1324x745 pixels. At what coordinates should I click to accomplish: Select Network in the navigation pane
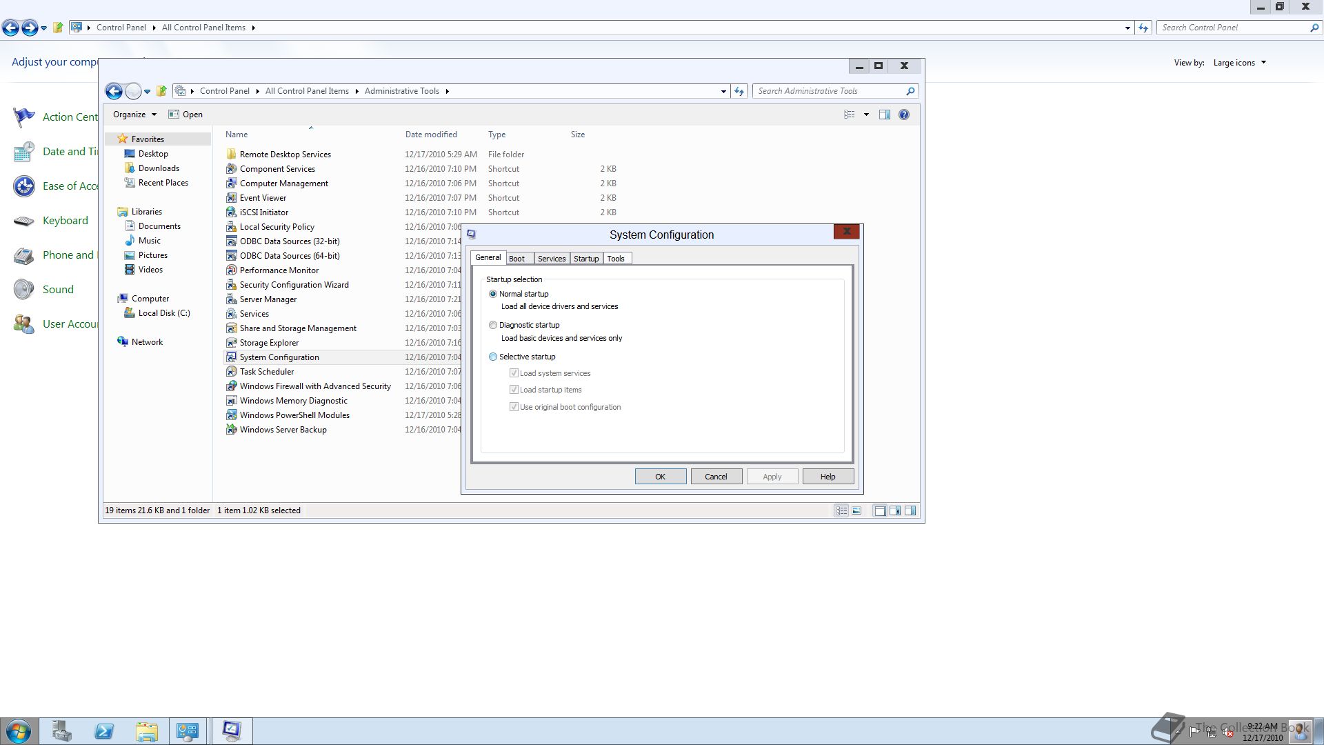click(147, 342)
